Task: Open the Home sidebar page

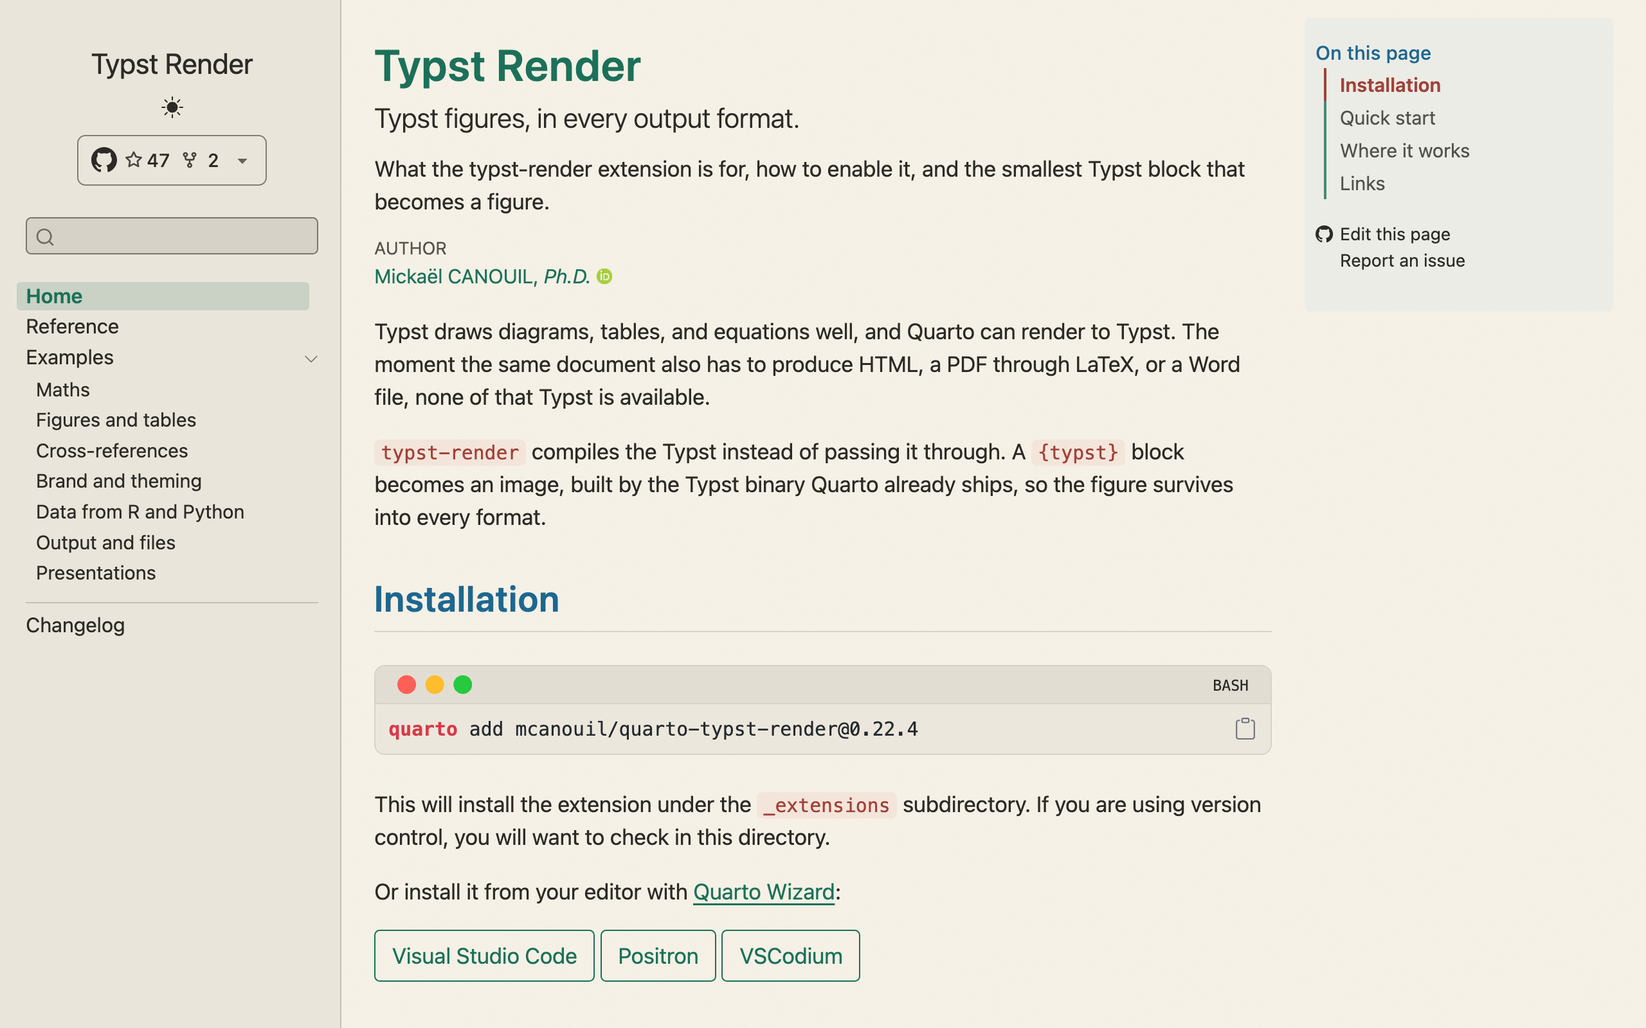Action: pos(163,296)
